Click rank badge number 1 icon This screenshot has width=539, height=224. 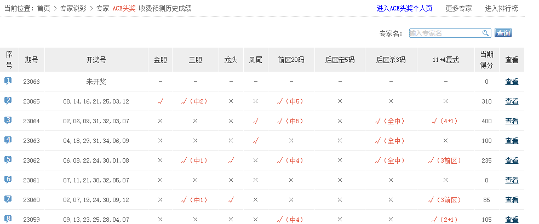coord(8,81)
